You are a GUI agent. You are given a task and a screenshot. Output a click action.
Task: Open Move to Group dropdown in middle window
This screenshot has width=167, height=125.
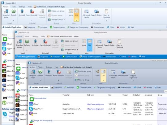(70, 49)
